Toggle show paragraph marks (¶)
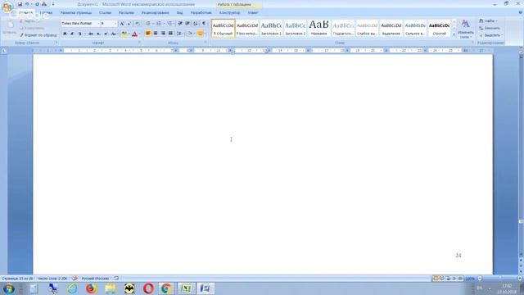The height and width of the screenshot is (295, 524). pos(204,24)
